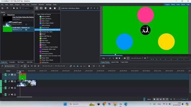Lock the top video track
This screenshot has height=107, width=191.
coord(15,75)
